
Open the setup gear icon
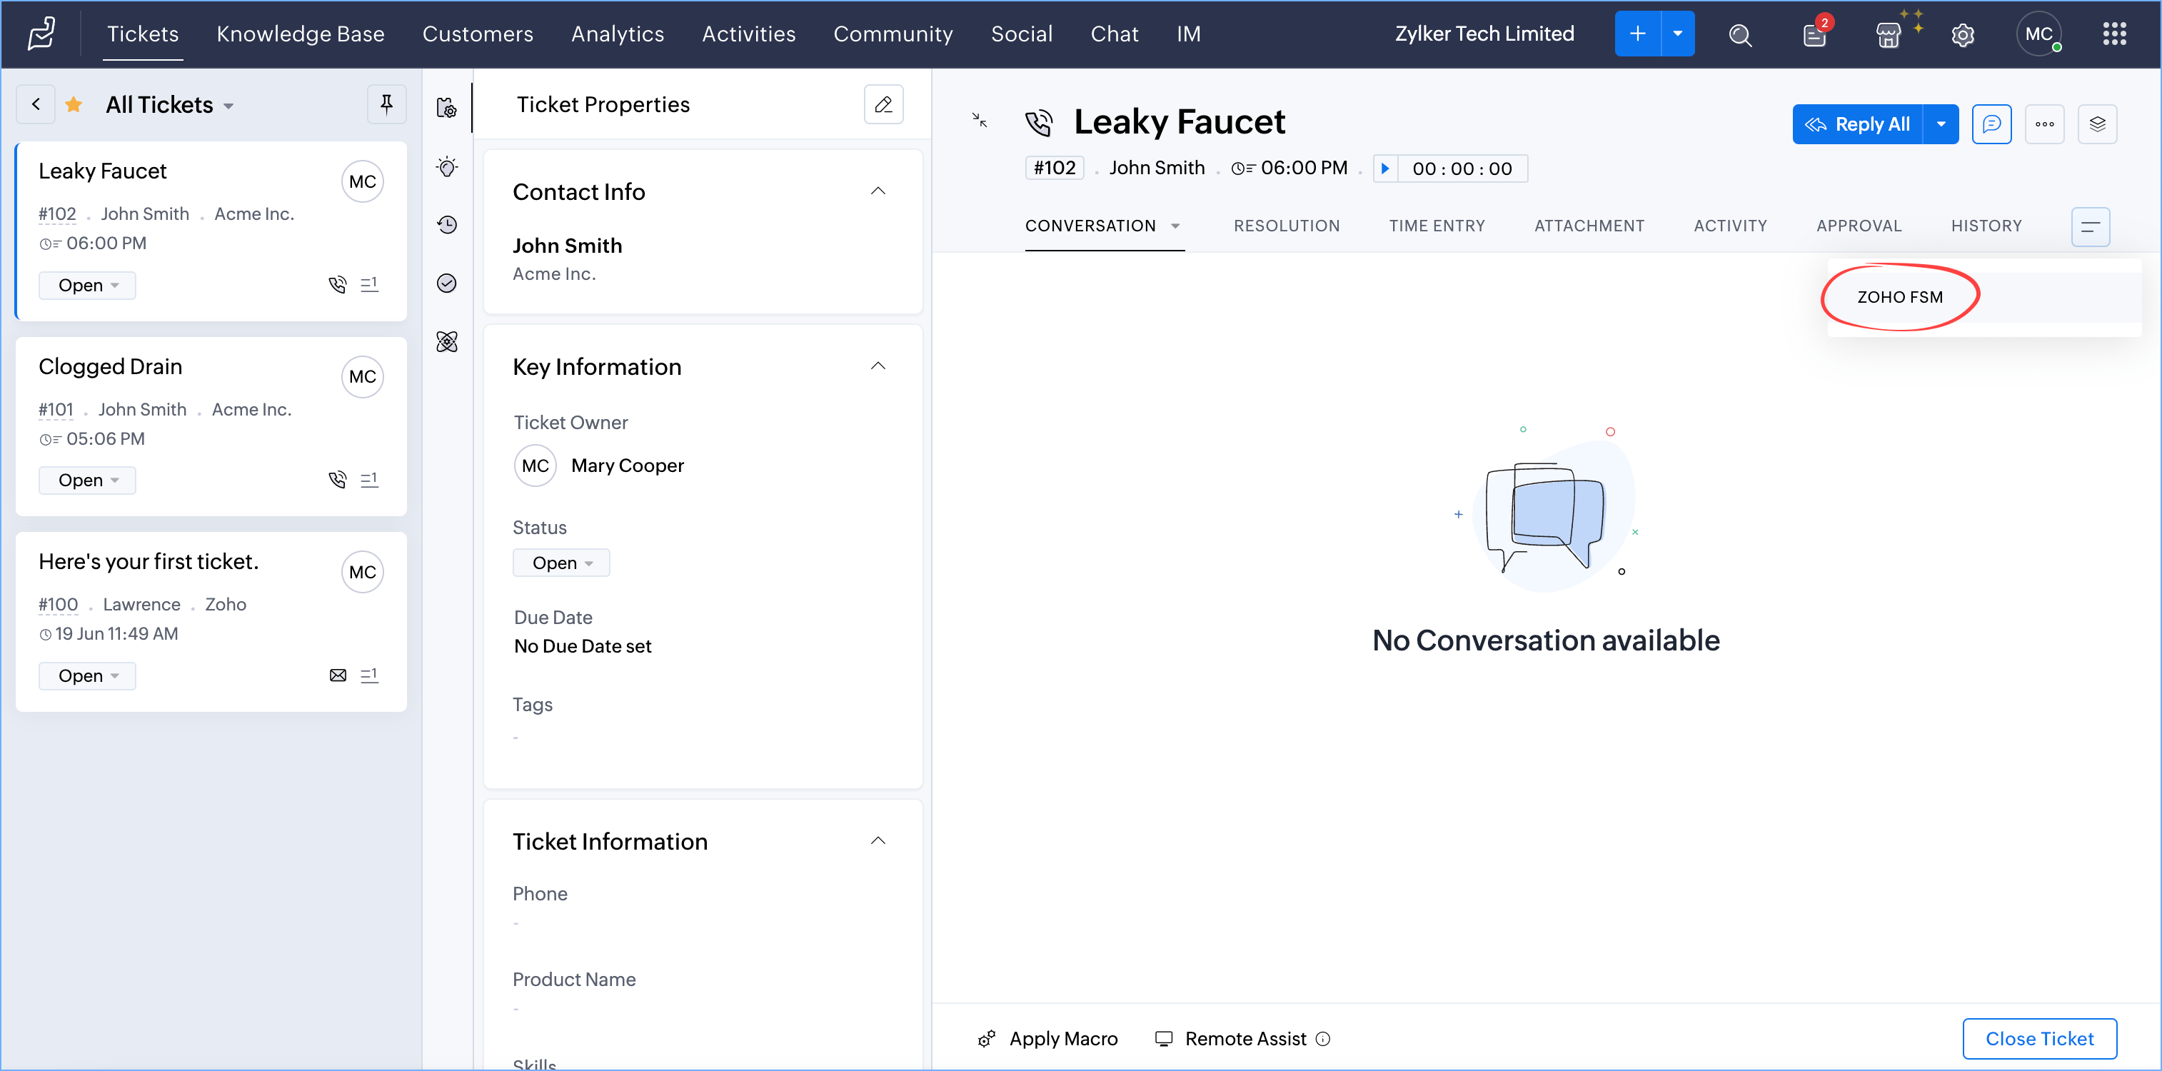tap(1961, 34)
